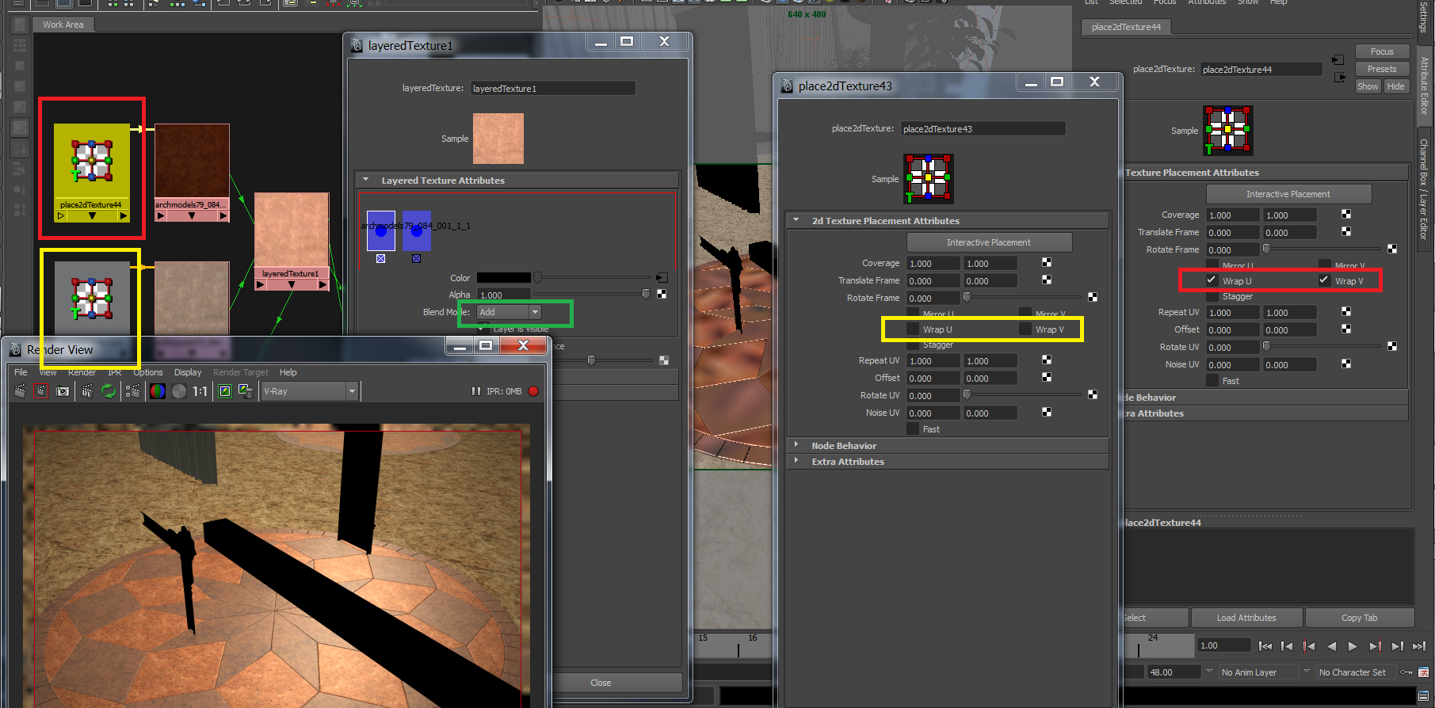Image resolution: width=1435 pixels, height=708 pixels.
Task: Click the Presets button
Action: [1382, 69]
